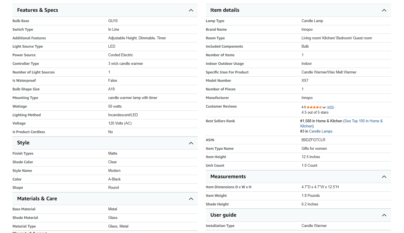Collapse the User guide section chevron

384,215
